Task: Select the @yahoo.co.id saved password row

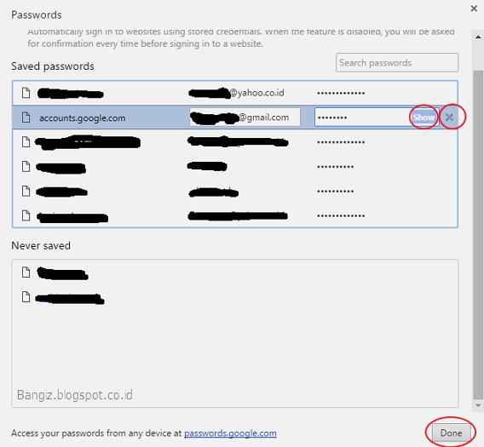Action: 235,93
